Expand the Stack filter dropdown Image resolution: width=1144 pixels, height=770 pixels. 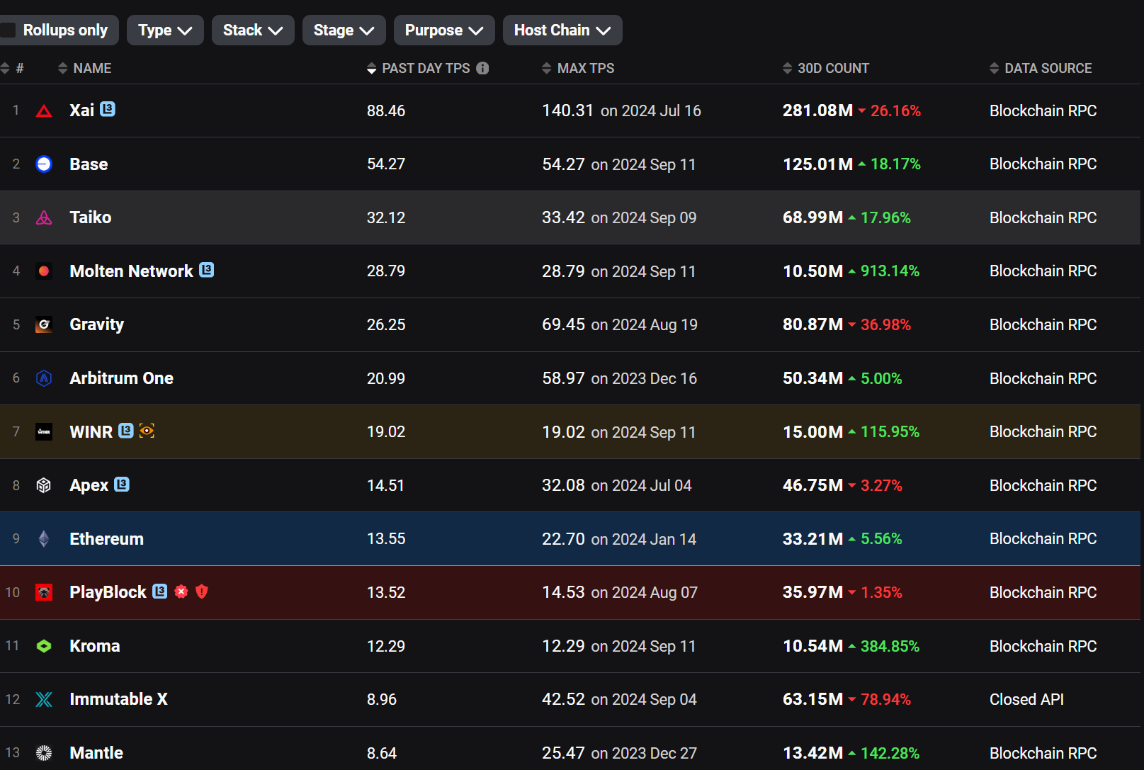(x=253, y=30)
